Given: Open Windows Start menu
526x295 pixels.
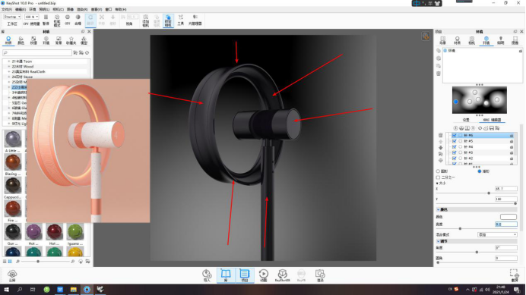Looking at the screenshot, I should tap(6, 289).
